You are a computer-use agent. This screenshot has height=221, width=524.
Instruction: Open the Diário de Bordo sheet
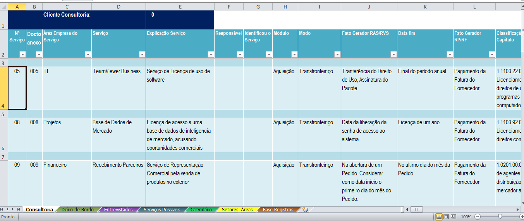(77, 209)
